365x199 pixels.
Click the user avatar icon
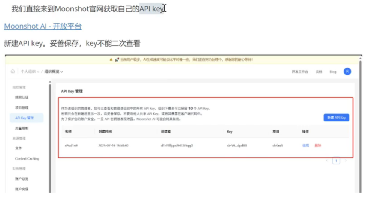coord(347,71)
